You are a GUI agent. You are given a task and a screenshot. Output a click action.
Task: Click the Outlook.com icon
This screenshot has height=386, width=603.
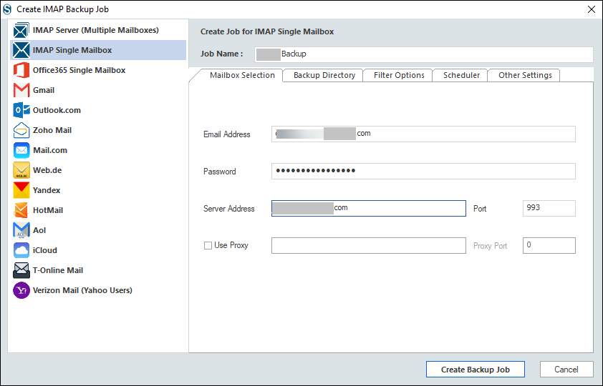[x=21, y=110]
